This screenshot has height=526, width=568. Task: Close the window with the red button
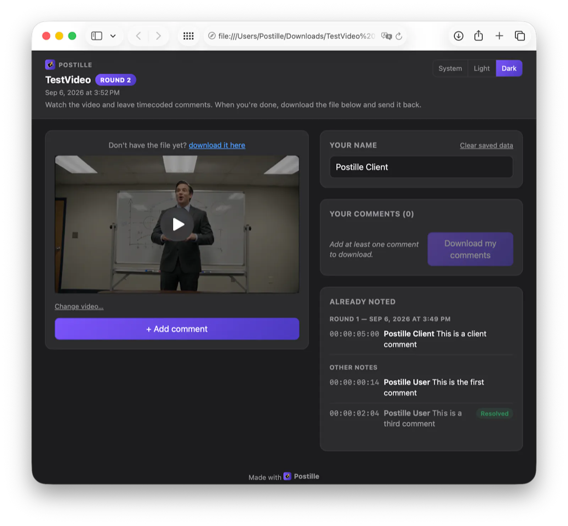[x=46, y=36]
